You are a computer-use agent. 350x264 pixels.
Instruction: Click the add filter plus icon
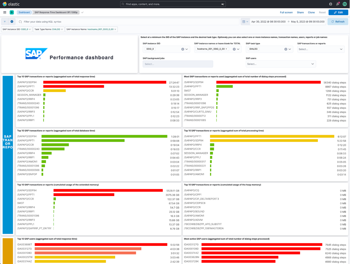(x=12, y=22)
